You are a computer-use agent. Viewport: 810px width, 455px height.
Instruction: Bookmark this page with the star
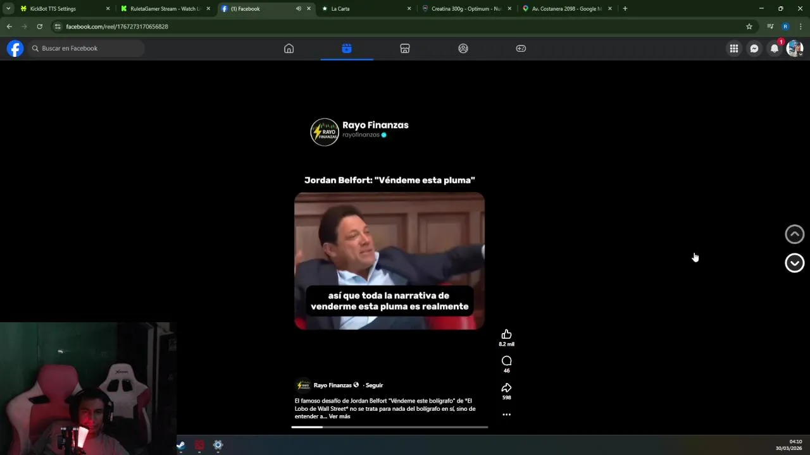[x=749, y=27]
